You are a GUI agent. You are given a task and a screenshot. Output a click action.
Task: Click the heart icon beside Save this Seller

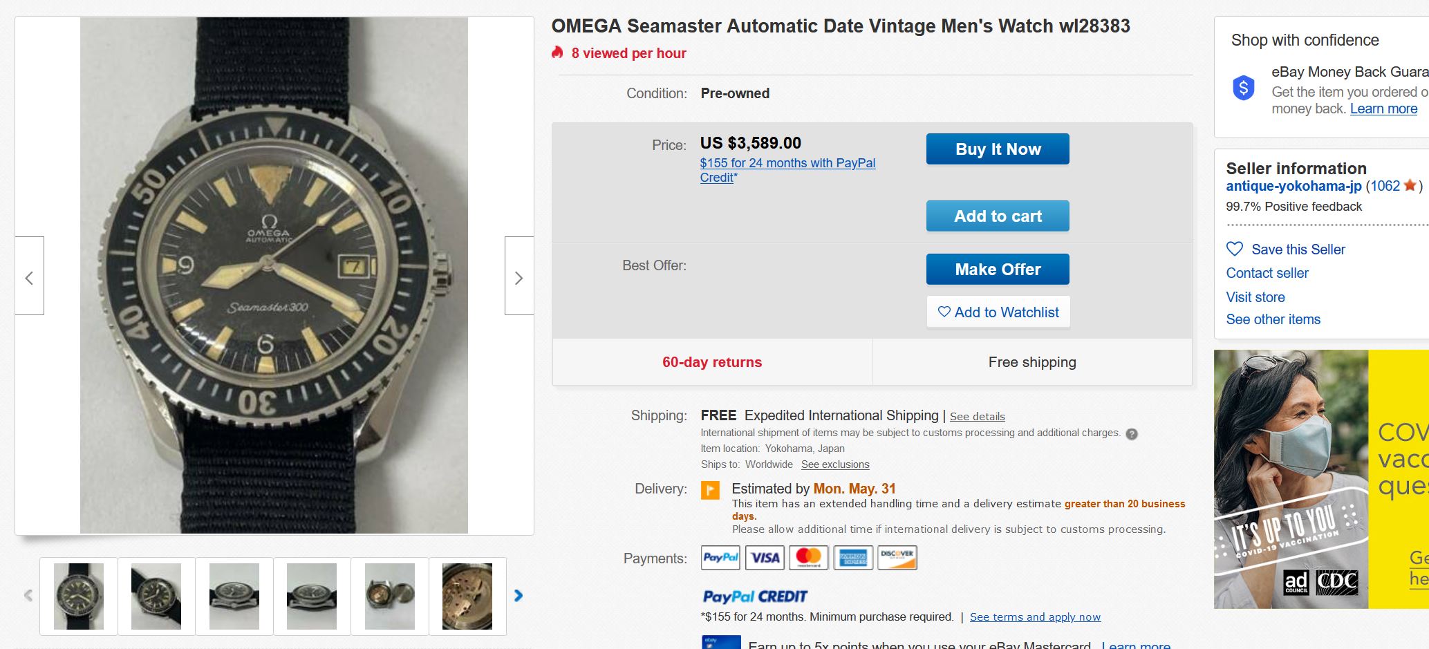(x=1234, y=249)
